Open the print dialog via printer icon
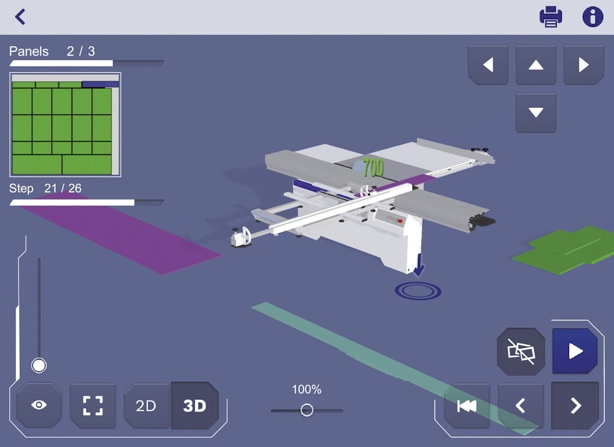Screen dimensions: 614x447 coord(550,17)
